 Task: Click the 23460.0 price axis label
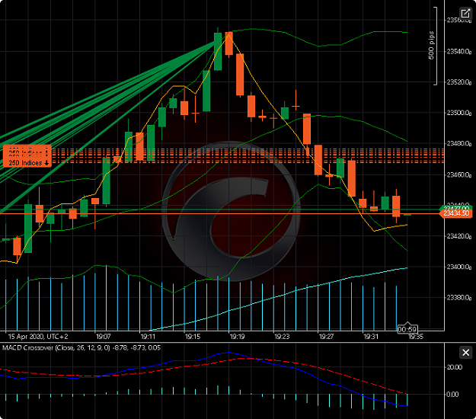tap(459, 174)
